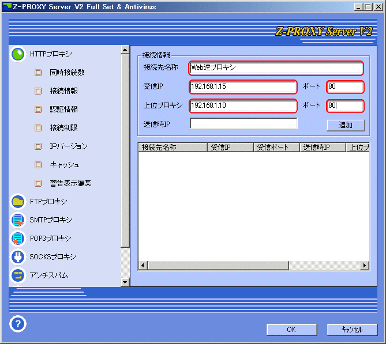Click the square icon beside 認証情報
Image resolution: width=386 pixels, height=344 pixels.
38,109
